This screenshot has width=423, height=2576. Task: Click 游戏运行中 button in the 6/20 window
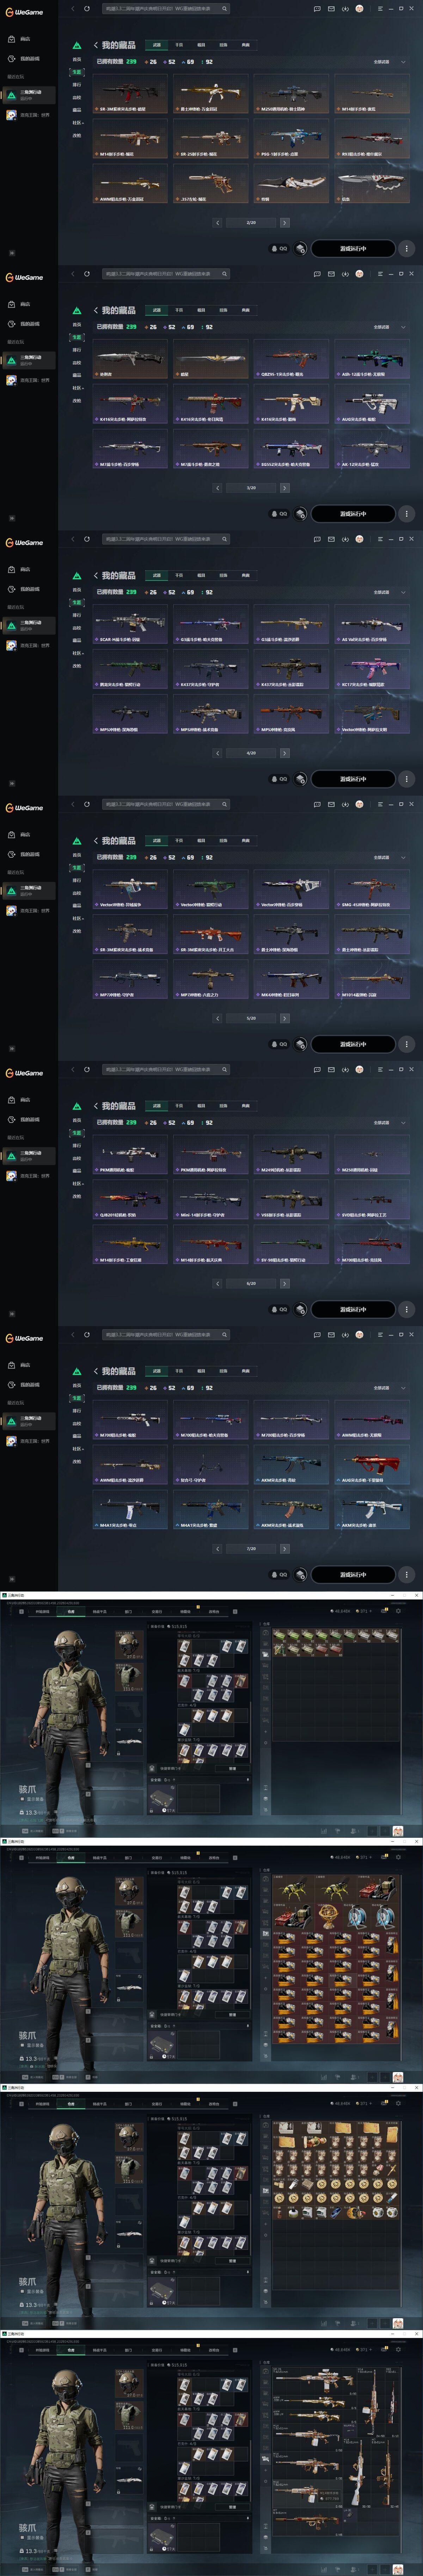pyautogui.click(x=353, y=1309)
